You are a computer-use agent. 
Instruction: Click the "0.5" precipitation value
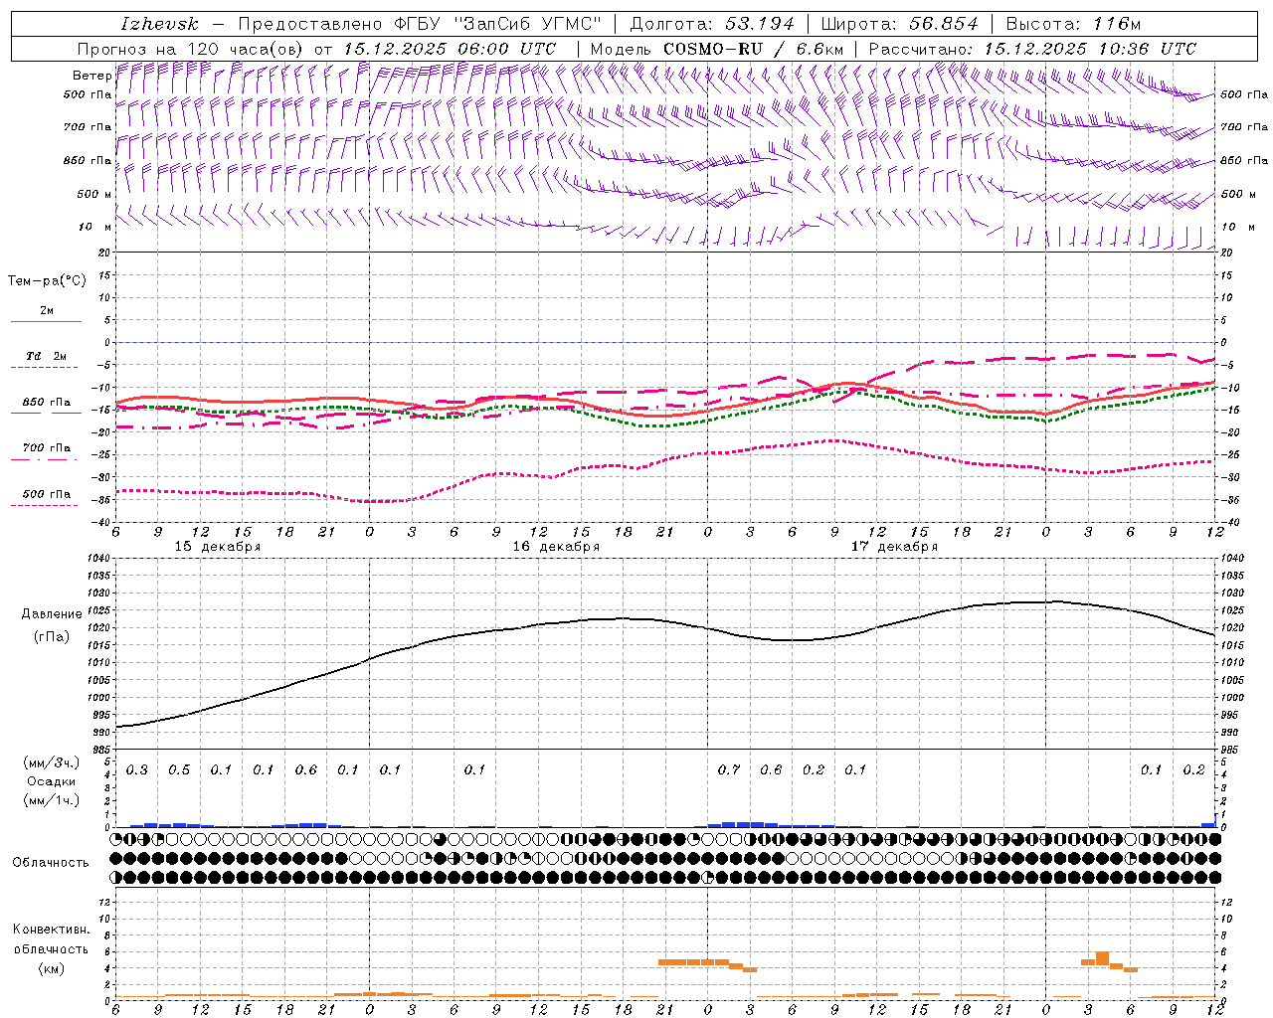[x=179, y=770]
